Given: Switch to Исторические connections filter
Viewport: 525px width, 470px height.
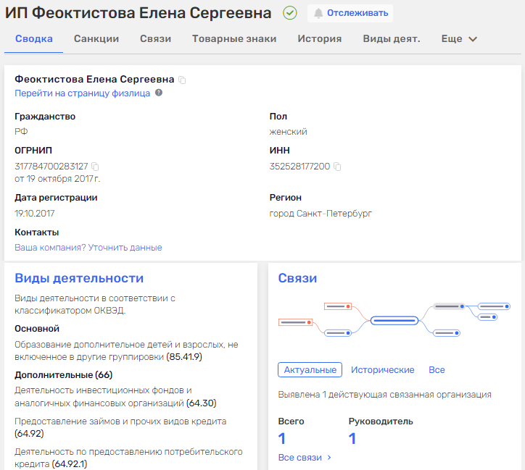Looking at the screenshot, I should [382, 369].
